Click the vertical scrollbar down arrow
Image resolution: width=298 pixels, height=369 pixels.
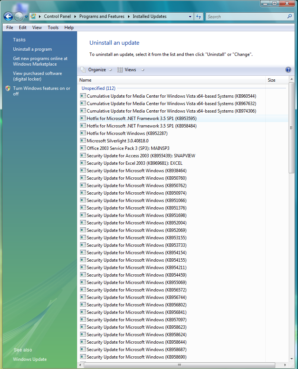point(292,359)
